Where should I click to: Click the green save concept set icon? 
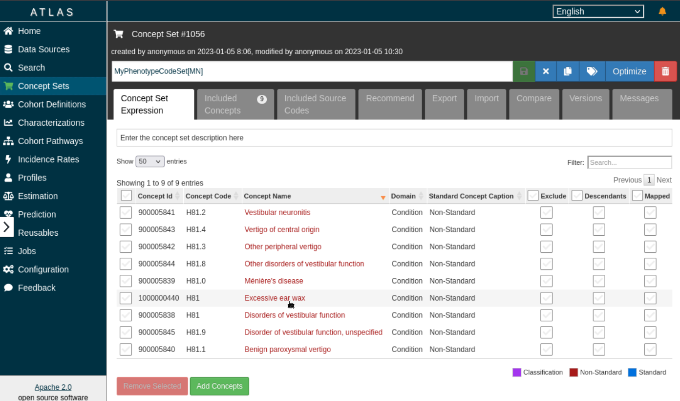pos(524,71)
